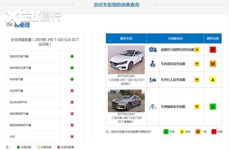Viewport: 229px width, 150px height.
Task: Click 后排侧气囊 row label
Action: 16,91
